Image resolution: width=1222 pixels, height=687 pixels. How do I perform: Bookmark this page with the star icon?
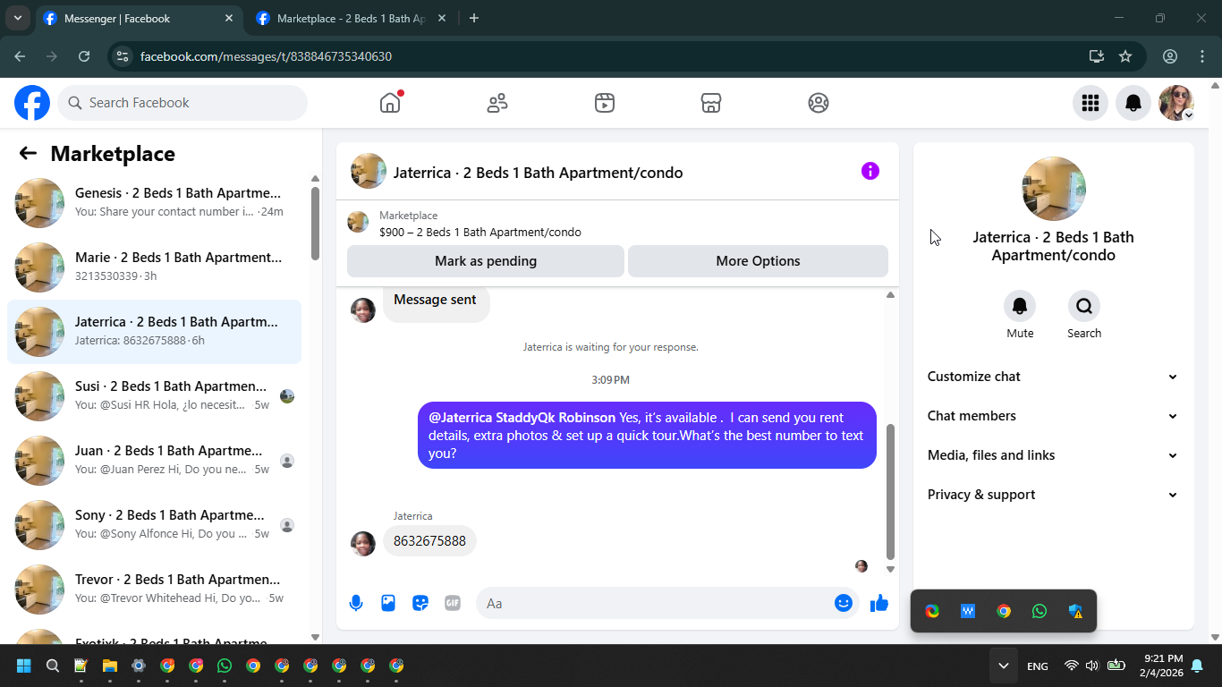1125,56
